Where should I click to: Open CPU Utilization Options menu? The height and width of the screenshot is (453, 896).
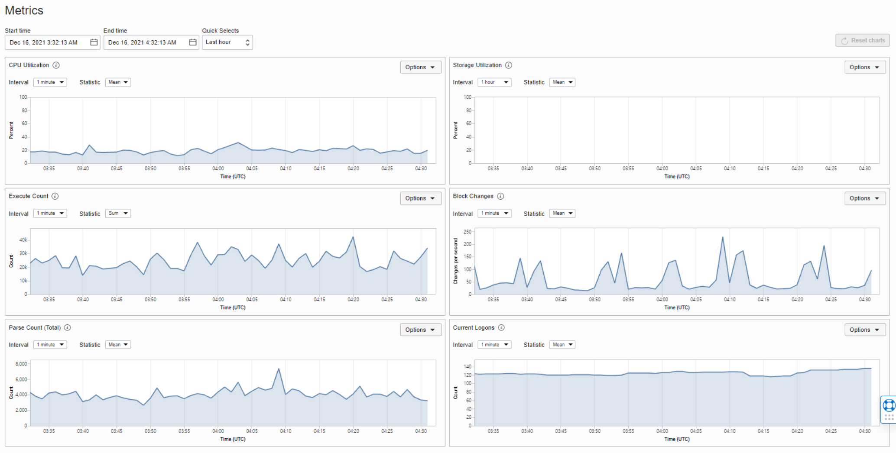pyautogui.click(x=420, y=67)
